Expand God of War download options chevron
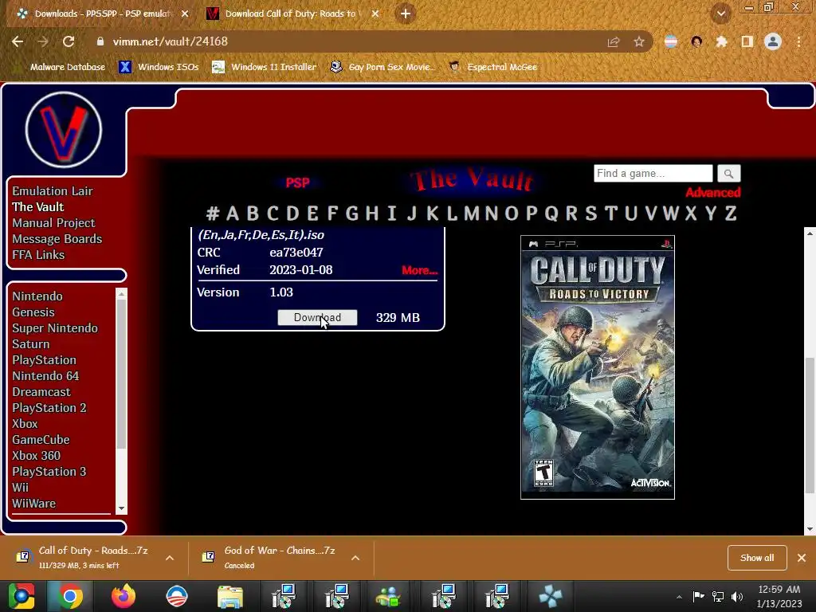Screen dimensions: 816x612 tap(355, 558)
